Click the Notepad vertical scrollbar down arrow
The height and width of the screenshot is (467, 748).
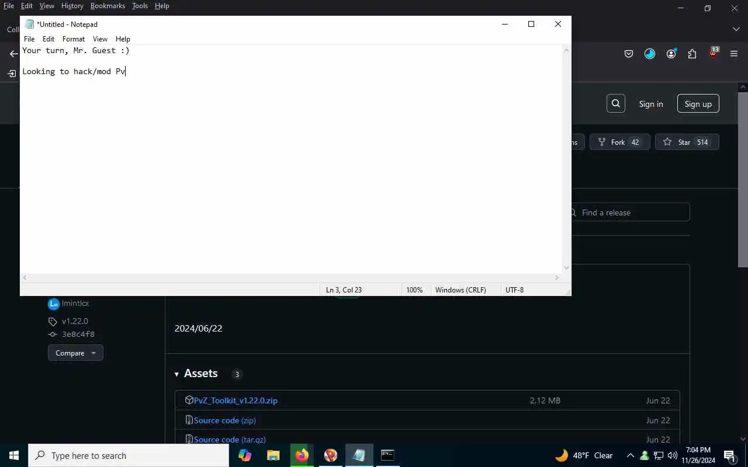[x=566, y=268]
